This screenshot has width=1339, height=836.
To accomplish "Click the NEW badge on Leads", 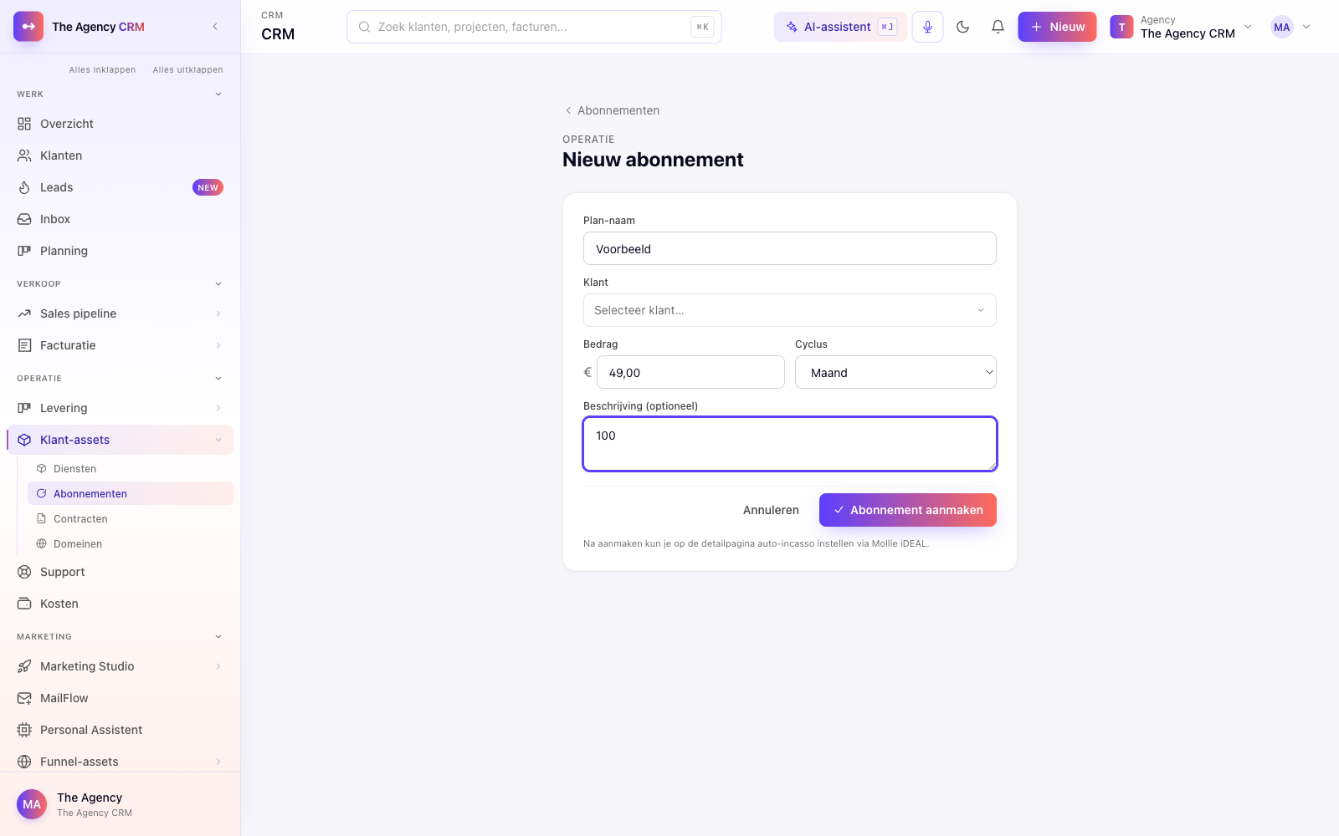I will pos(208,187).
